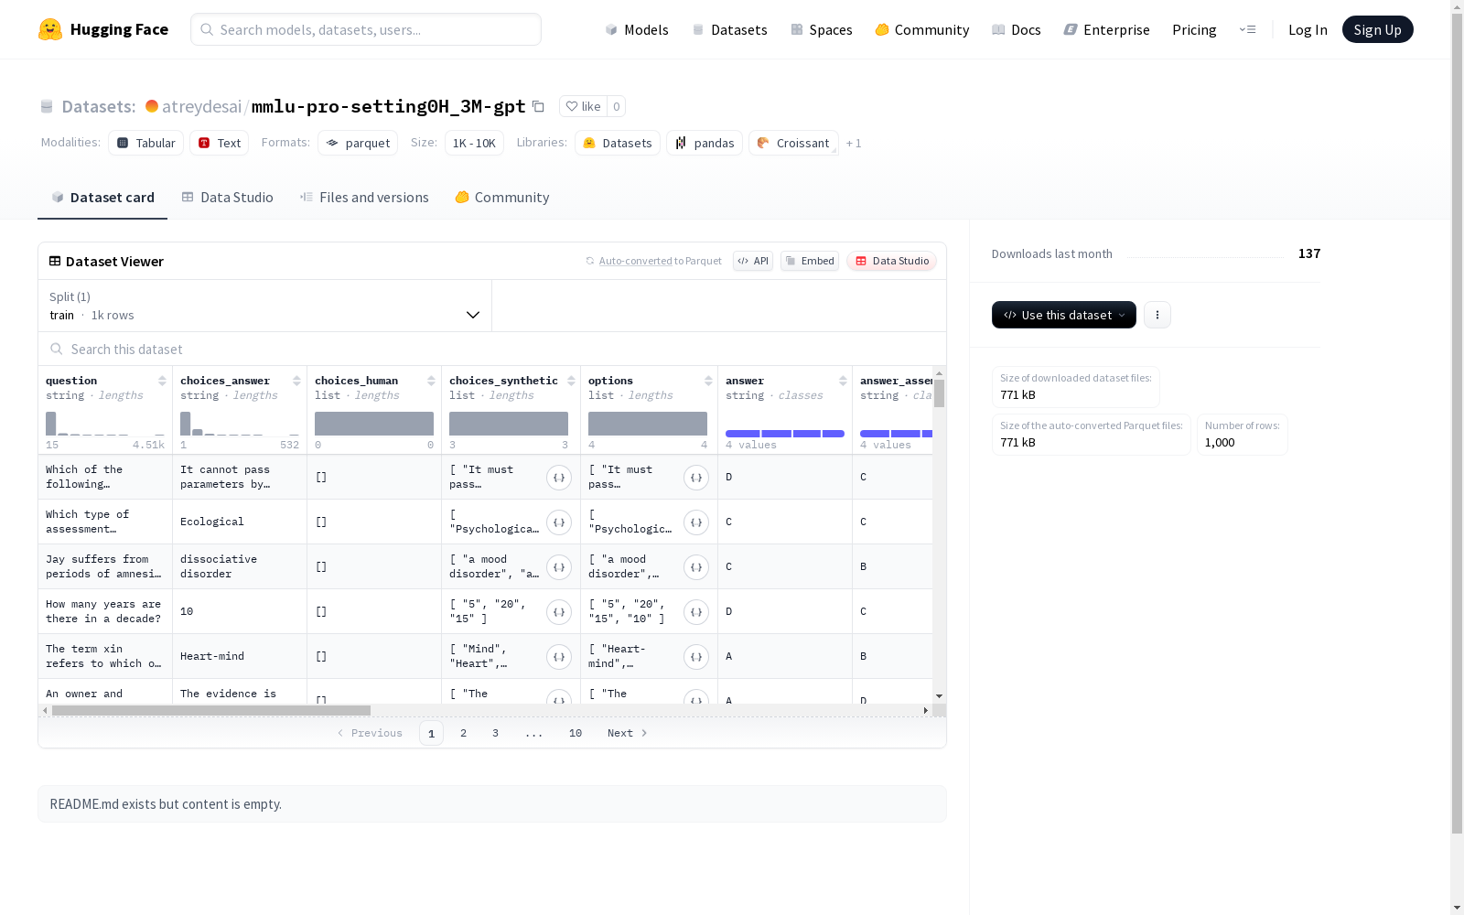The height and width of the screenshot is (915, 1464).
Task: Select the Croissant library tag
Action: pos(793,143)
